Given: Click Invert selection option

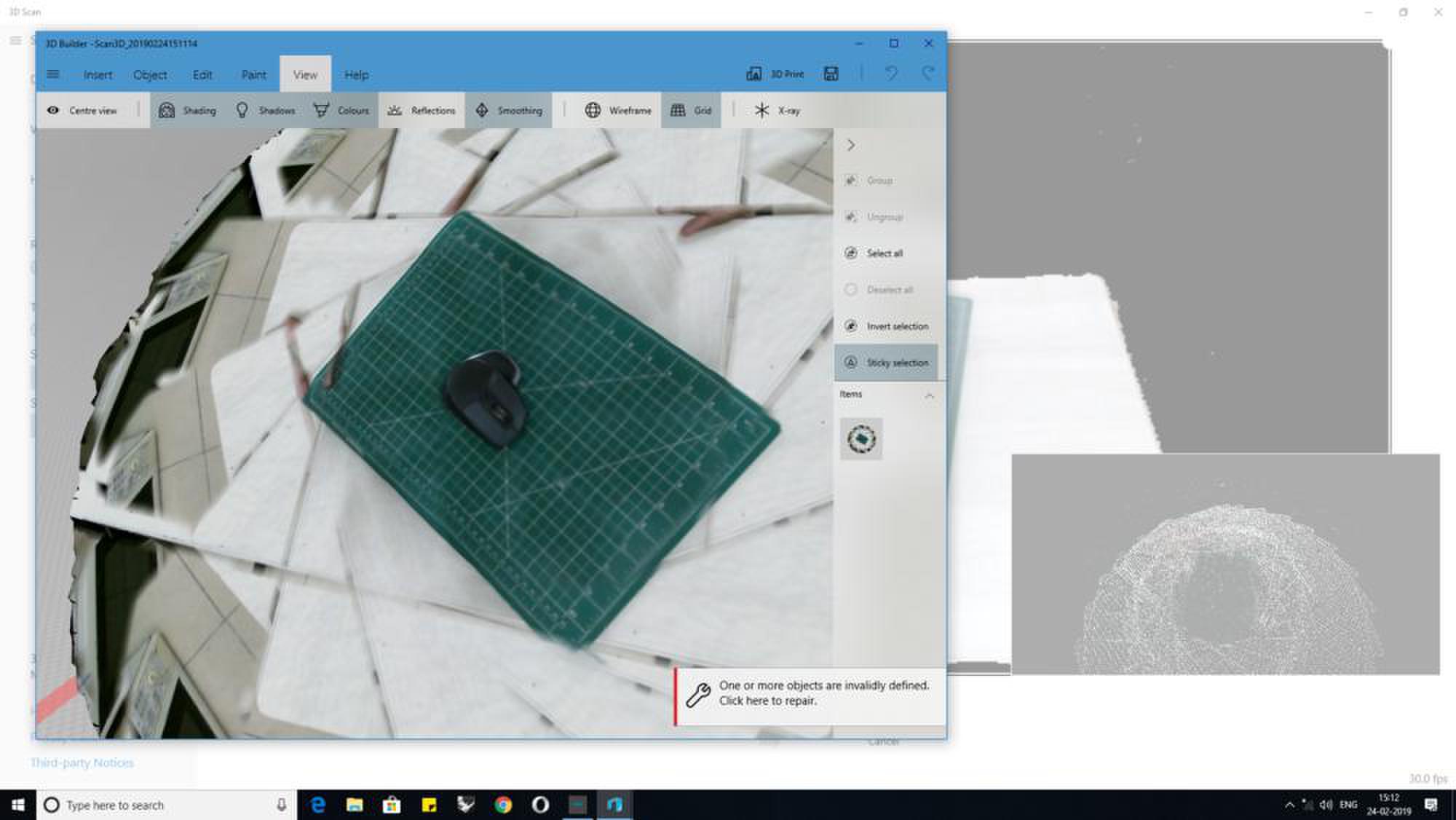Looking at the screenshot, I should click(x=896, y=326).
